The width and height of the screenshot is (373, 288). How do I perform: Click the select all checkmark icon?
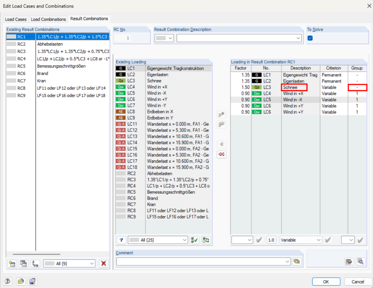point(195,240)
